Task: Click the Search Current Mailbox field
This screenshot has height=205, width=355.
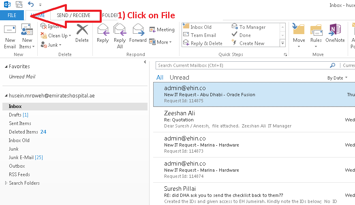Action: tap(242, 65)
